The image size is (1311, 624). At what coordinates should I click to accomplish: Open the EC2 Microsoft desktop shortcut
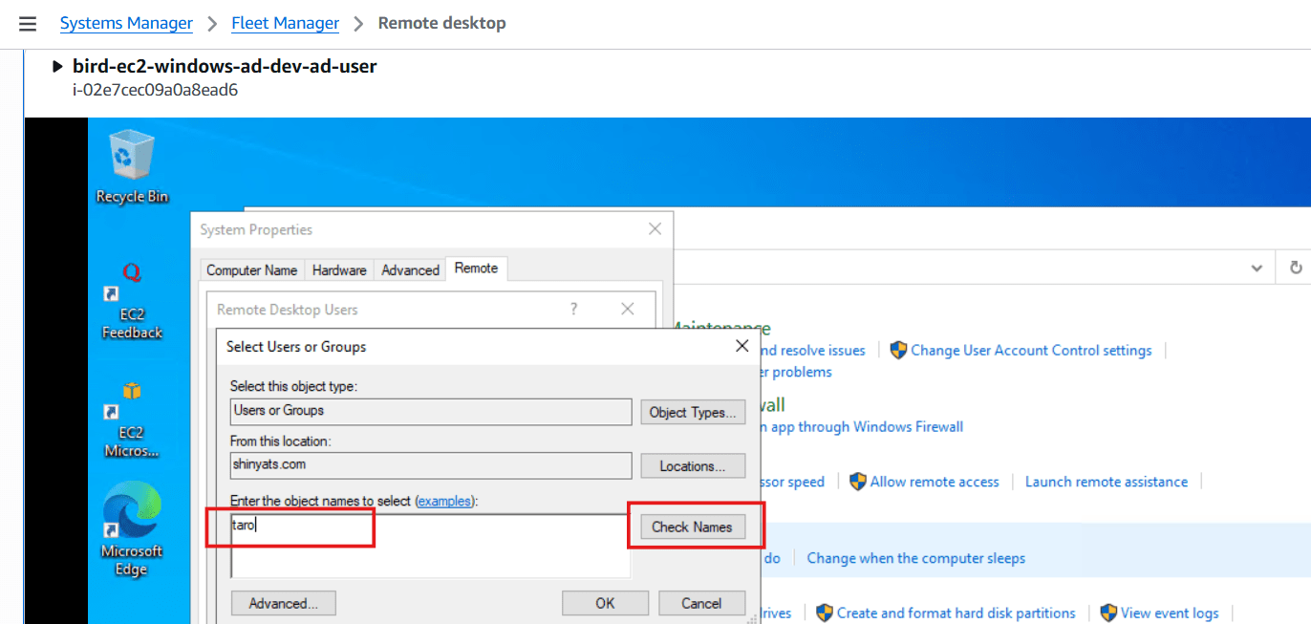pyautogui.click(x=132, y=420)
